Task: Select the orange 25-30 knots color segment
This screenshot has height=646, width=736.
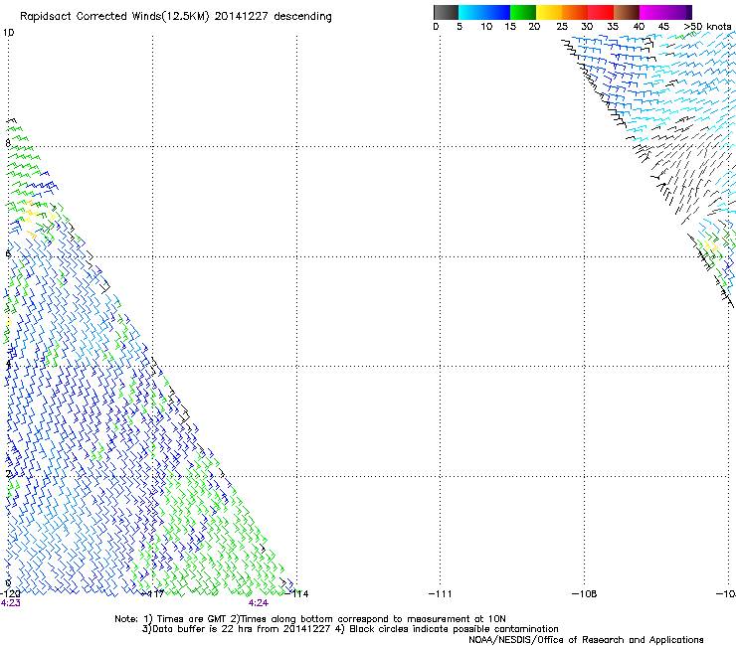Action: click(x=575, y=12)
